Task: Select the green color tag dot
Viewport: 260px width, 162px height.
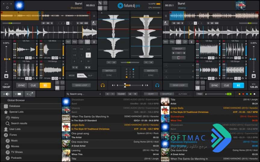Action: (x=251, y=94)
